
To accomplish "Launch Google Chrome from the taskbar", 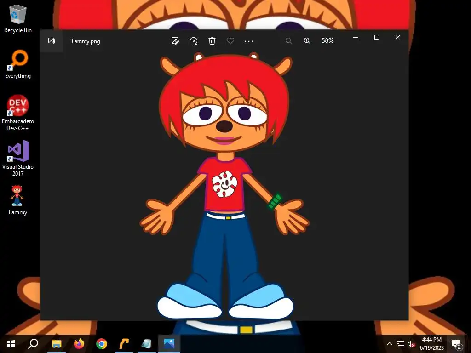I will point(102,344).
